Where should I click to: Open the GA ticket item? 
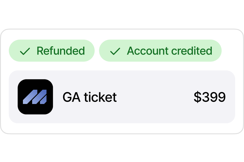(89, 97)
